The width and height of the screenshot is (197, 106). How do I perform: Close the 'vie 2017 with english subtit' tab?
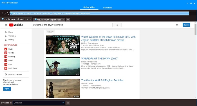coord(64,19)
